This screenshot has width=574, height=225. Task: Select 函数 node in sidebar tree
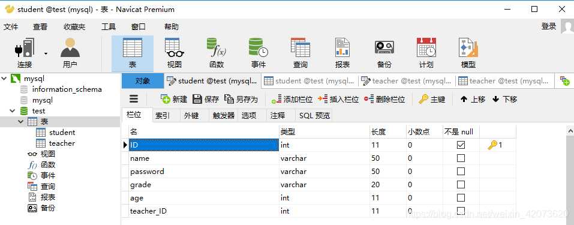coord(48,165)
